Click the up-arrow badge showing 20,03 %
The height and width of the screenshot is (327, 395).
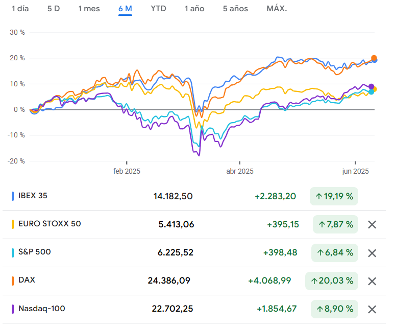click(x=332, y=281)
